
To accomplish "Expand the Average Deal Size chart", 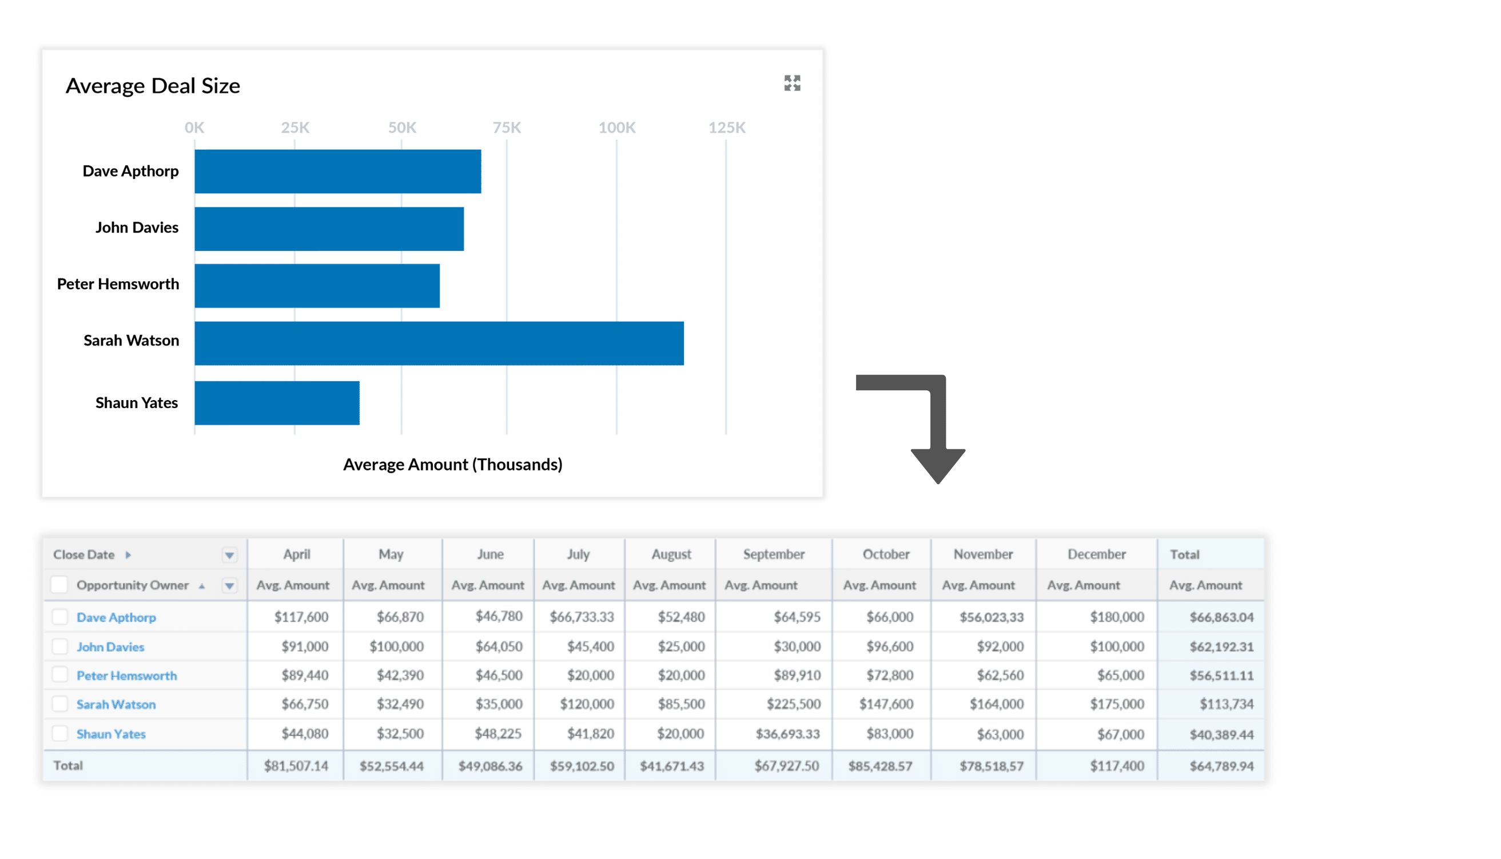I will (x=791, y=83).
